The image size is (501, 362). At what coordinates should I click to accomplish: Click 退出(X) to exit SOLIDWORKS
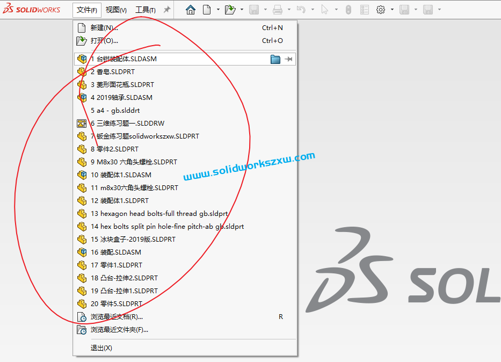102,347
